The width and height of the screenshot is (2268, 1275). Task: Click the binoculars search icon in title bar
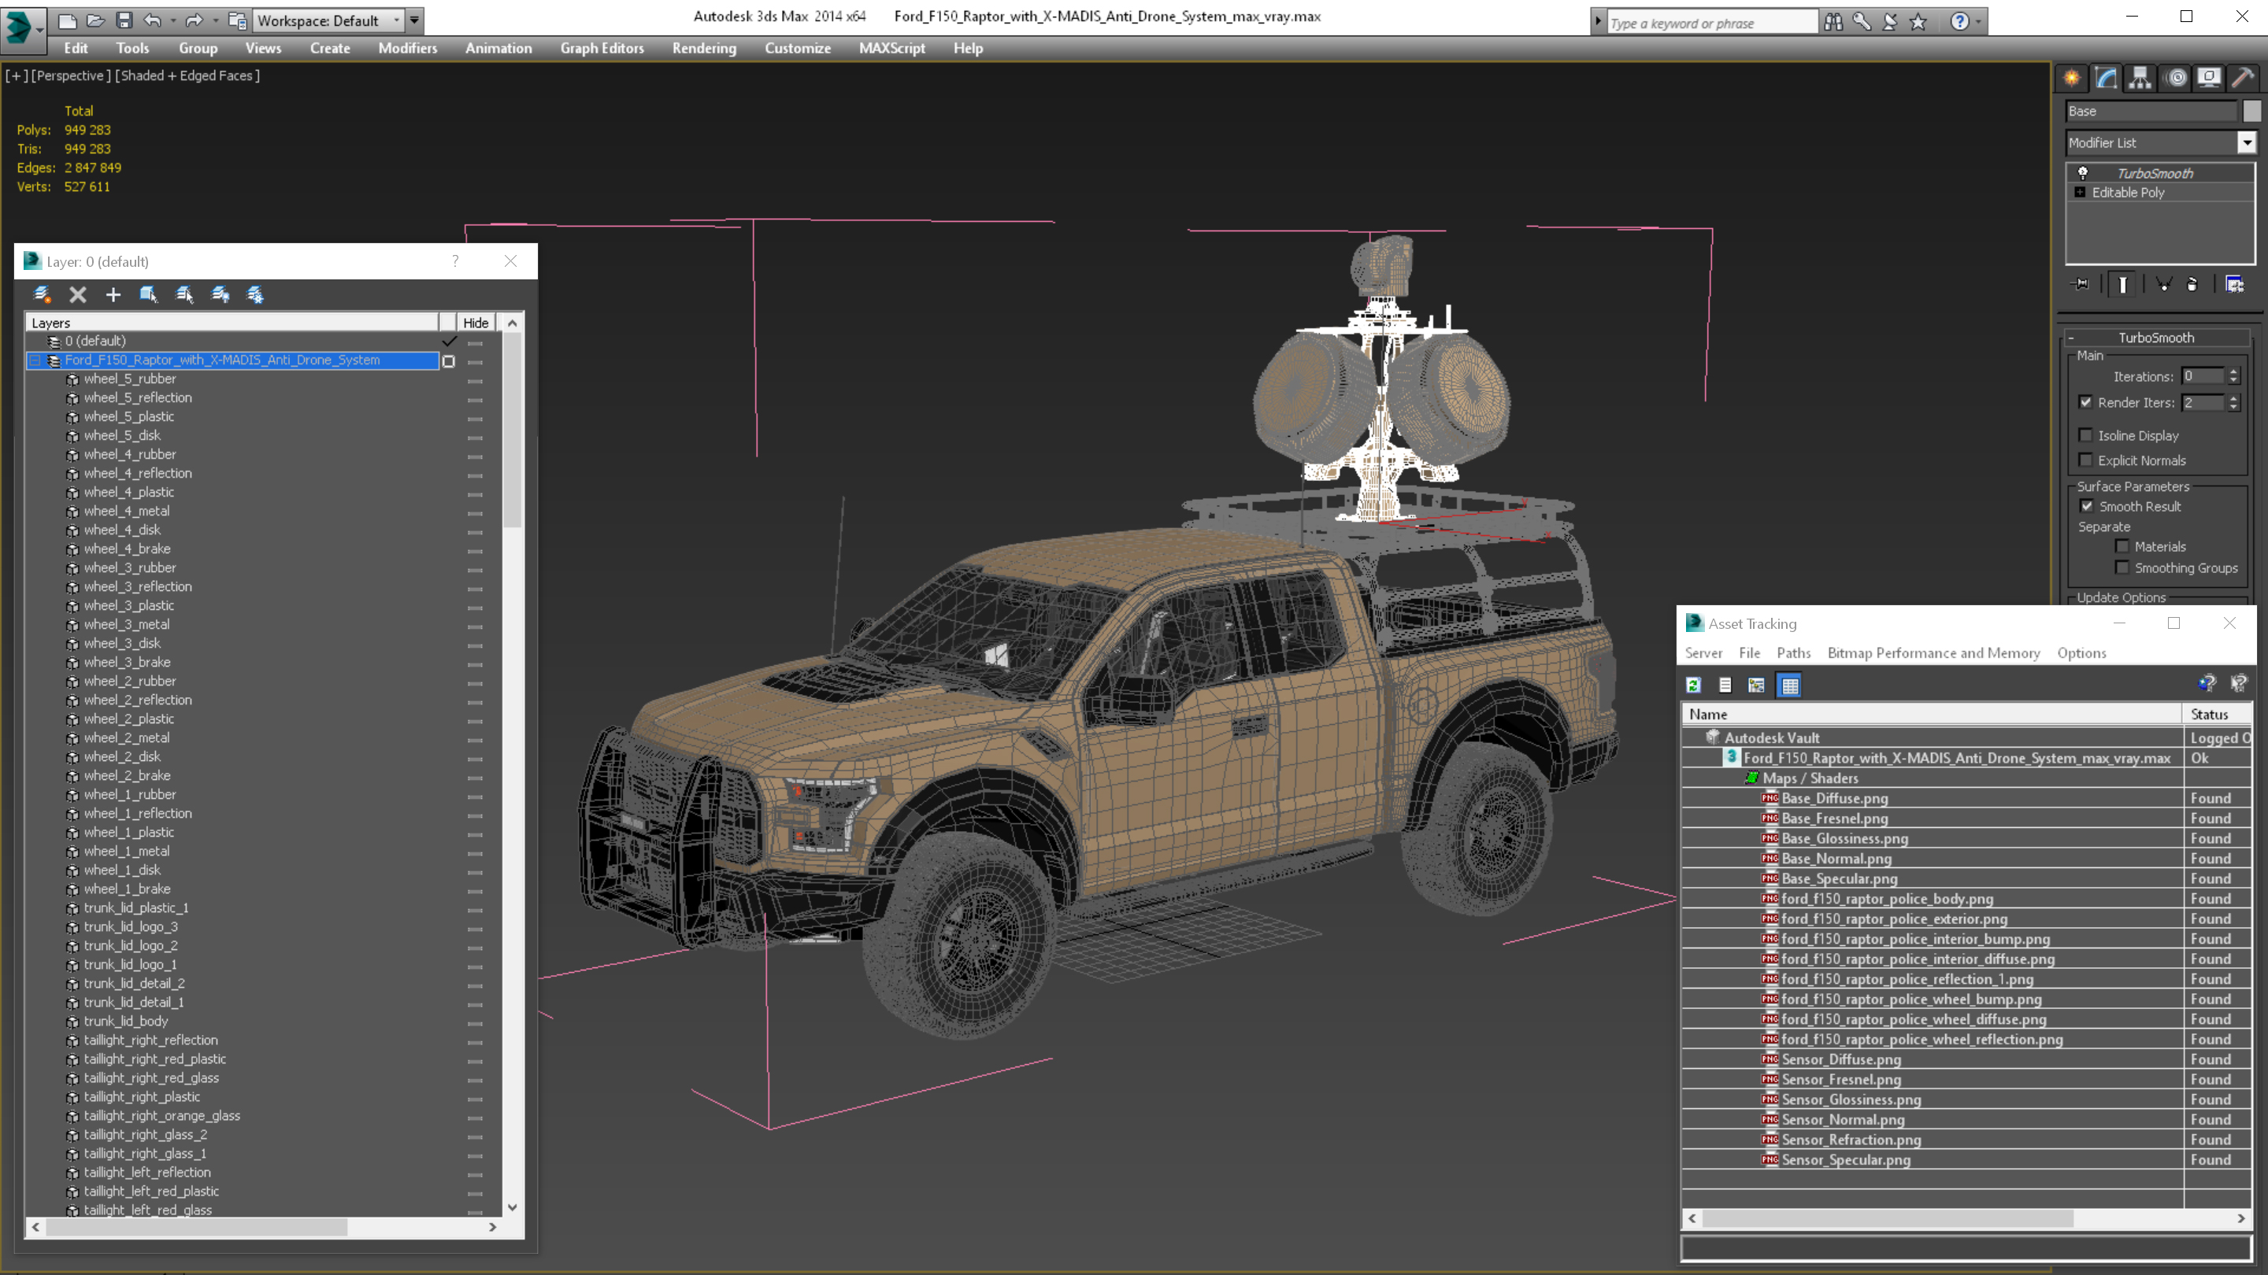click(x=1833, y=22)
